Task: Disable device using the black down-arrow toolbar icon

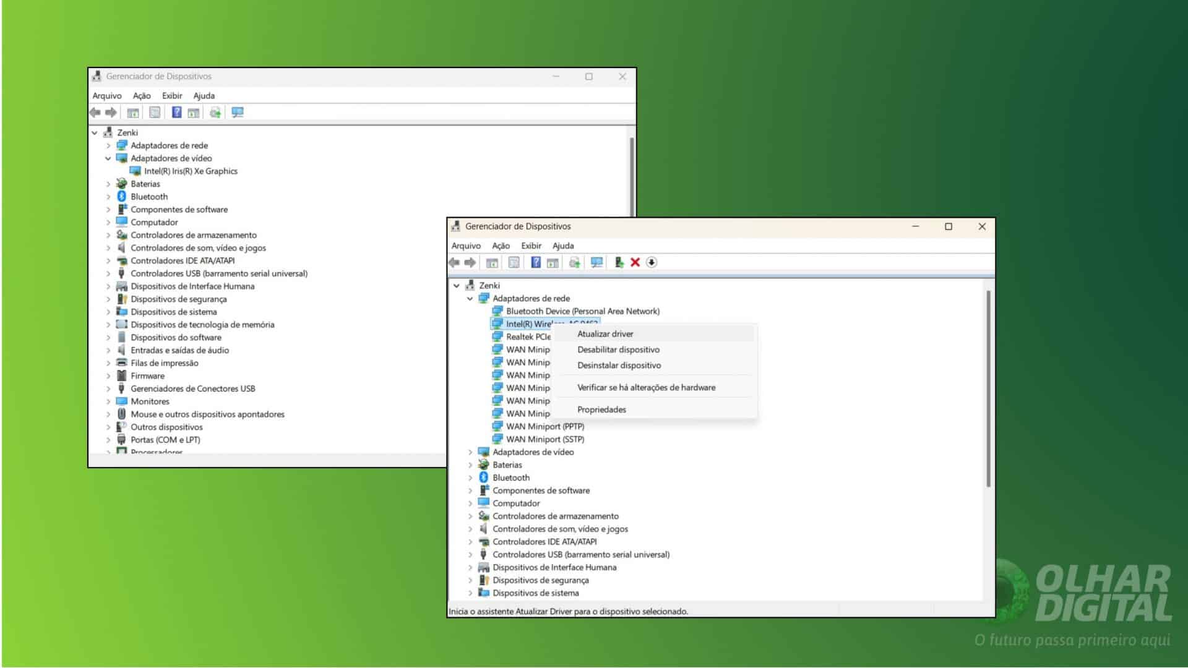Action: tap(652, 262)
